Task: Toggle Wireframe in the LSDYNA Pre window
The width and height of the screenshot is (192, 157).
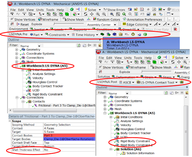Action: coord(48,19)
